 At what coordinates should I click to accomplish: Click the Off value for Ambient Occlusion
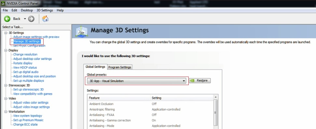[x=154, y=104]
